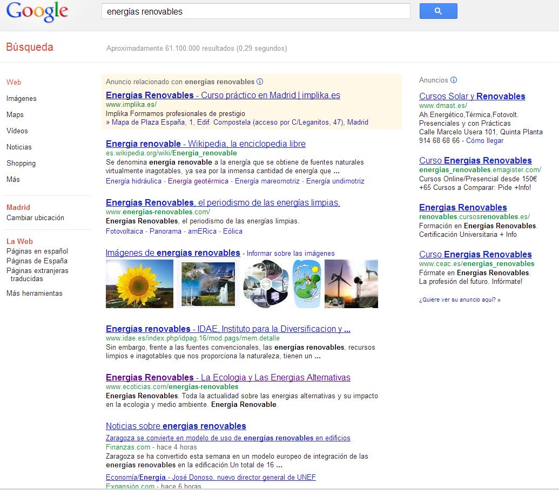Switch to Imágenes search category
559x490 pixels.
click(22, 99)
